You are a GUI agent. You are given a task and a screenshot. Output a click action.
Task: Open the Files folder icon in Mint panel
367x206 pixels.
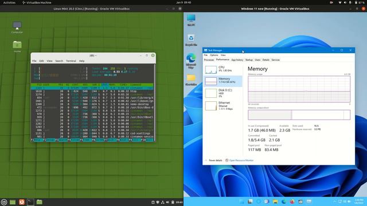(40, 202)
